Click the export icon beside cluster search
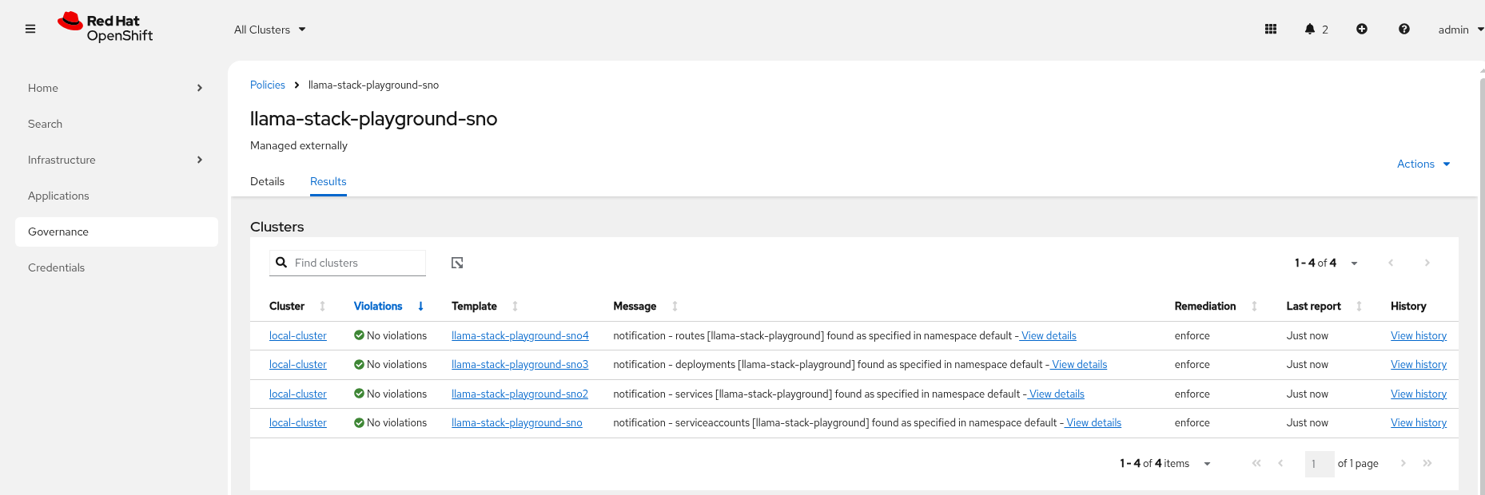1485x495 pixels. pyautogui.click(x=457, y=263)
